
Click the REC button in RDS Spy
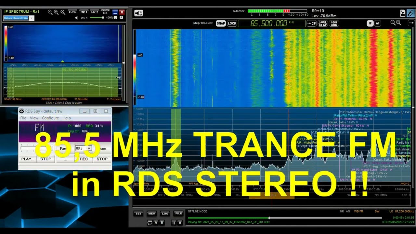coord(84,159)
